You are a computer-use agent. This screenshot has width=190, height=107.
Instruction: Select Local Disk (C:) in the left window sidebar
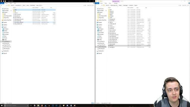(x=7, y=42)
